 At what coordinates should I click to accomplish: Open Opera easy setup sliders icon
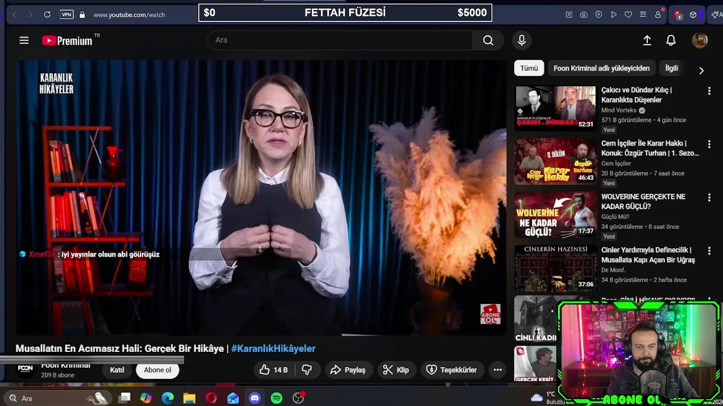[x=643, y=14]
